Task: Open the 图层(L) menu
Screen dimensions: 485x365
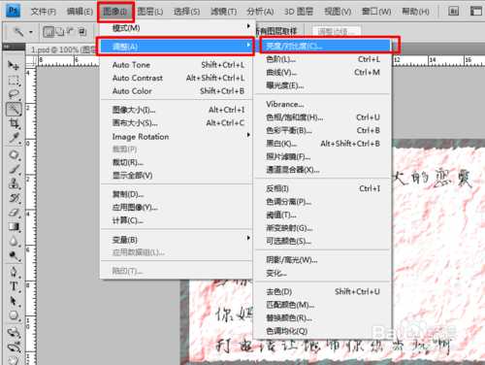Action: (x=150, y=12)
